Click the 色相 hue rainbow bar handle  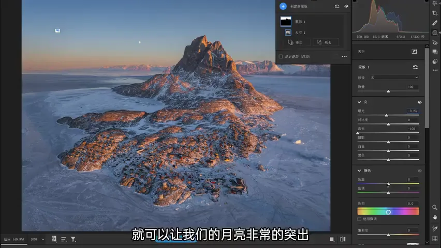(x=388, y=212)
